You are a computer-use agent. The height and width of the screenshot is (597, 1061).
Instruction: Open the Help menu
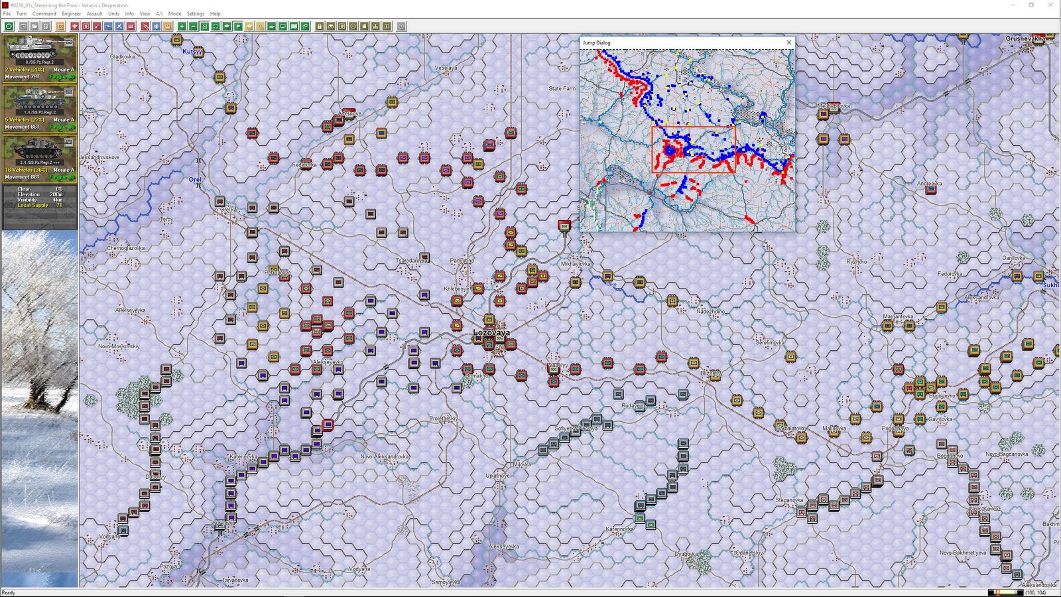[216, 13]
